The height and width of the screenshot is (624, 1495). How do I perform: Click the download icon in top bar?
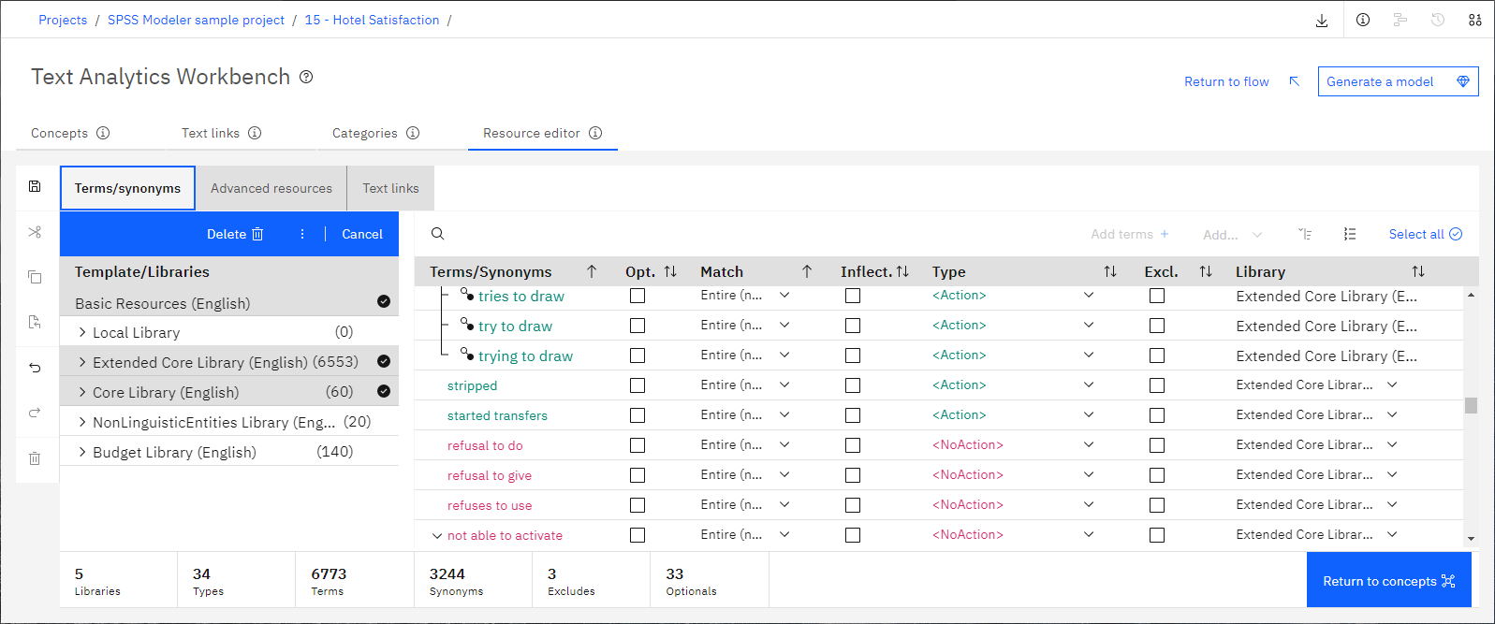1322,20
